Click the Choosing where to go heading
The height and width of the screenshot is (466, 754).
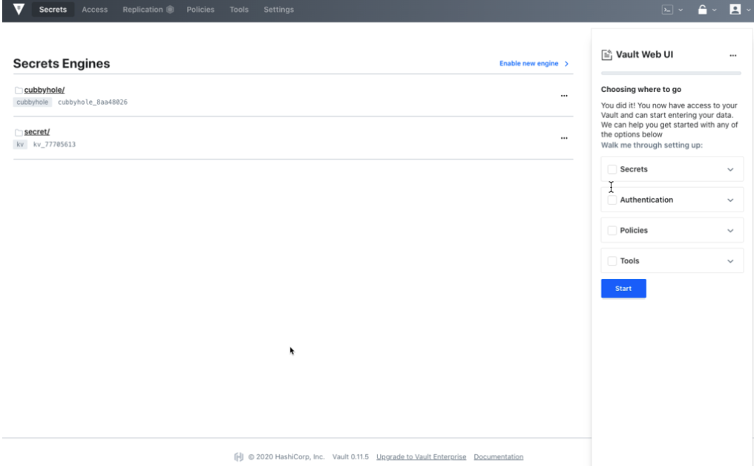click(641, 90)
